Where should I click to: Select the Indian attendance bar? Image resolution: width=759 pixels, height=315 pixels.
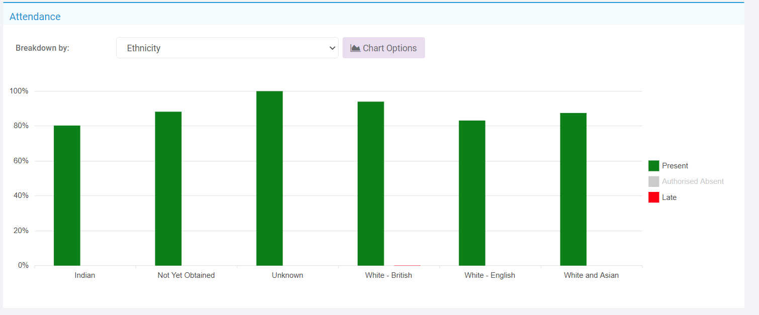(x=67, y=195)
